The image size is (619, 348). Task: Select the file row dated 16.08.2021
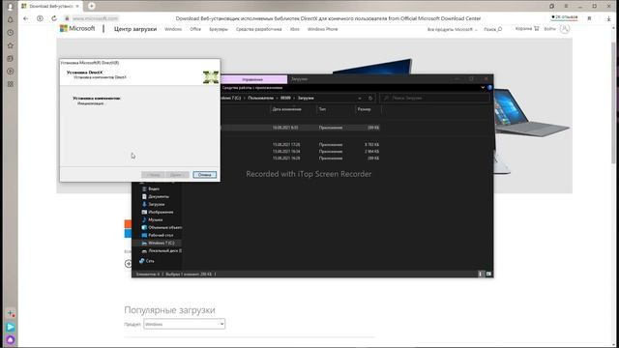click(x=300, y=128)
